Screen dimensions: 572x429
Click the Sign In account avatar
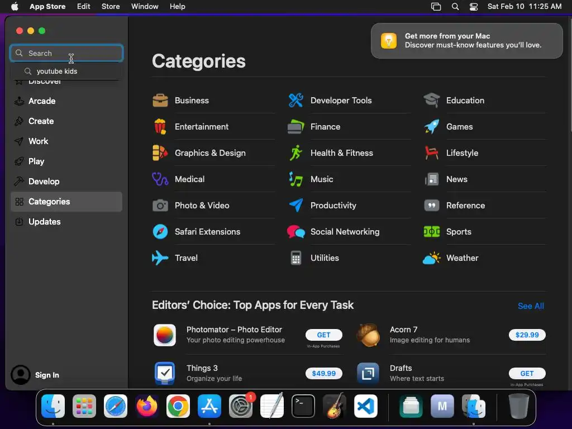point(21,375)
